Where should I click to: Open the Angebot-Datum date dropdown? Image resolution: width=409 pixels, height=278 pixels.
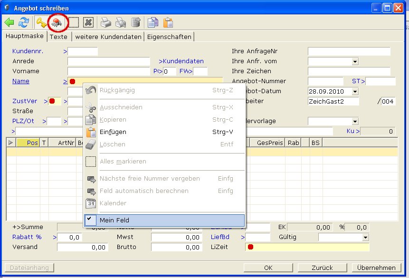pyautogui.click(x=355, y=91)
